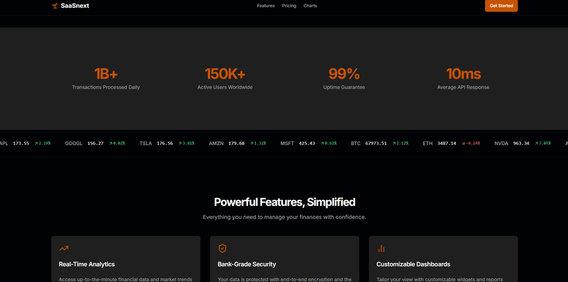Select the 99% uptime statistic

click(x=344, y=74)
